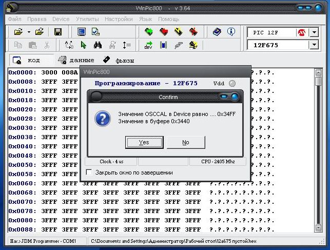Image resolution: width=330 pixels, height=250 pixels.
Task: Open the Настройки menu
Action: click(119, 19)
